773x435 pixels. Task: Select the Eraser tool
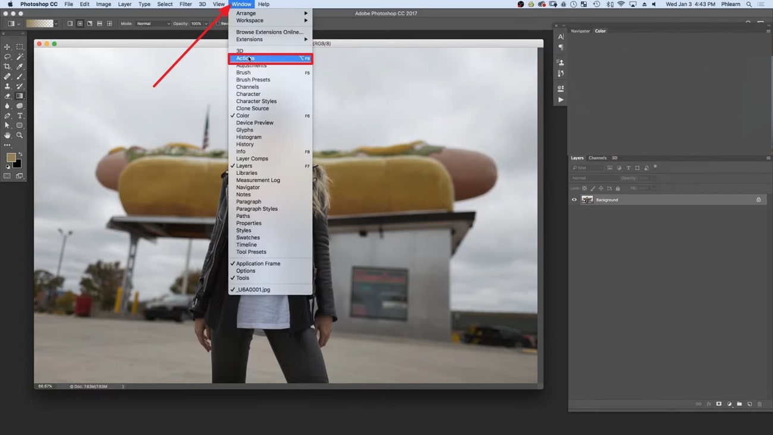[7, 96]
